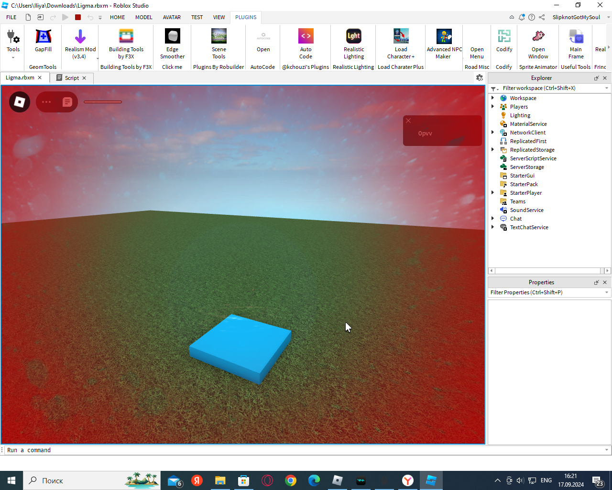612x490 pixels.
Task: Expand the ReplicatedStorage node
Action: tap(492, 149)
